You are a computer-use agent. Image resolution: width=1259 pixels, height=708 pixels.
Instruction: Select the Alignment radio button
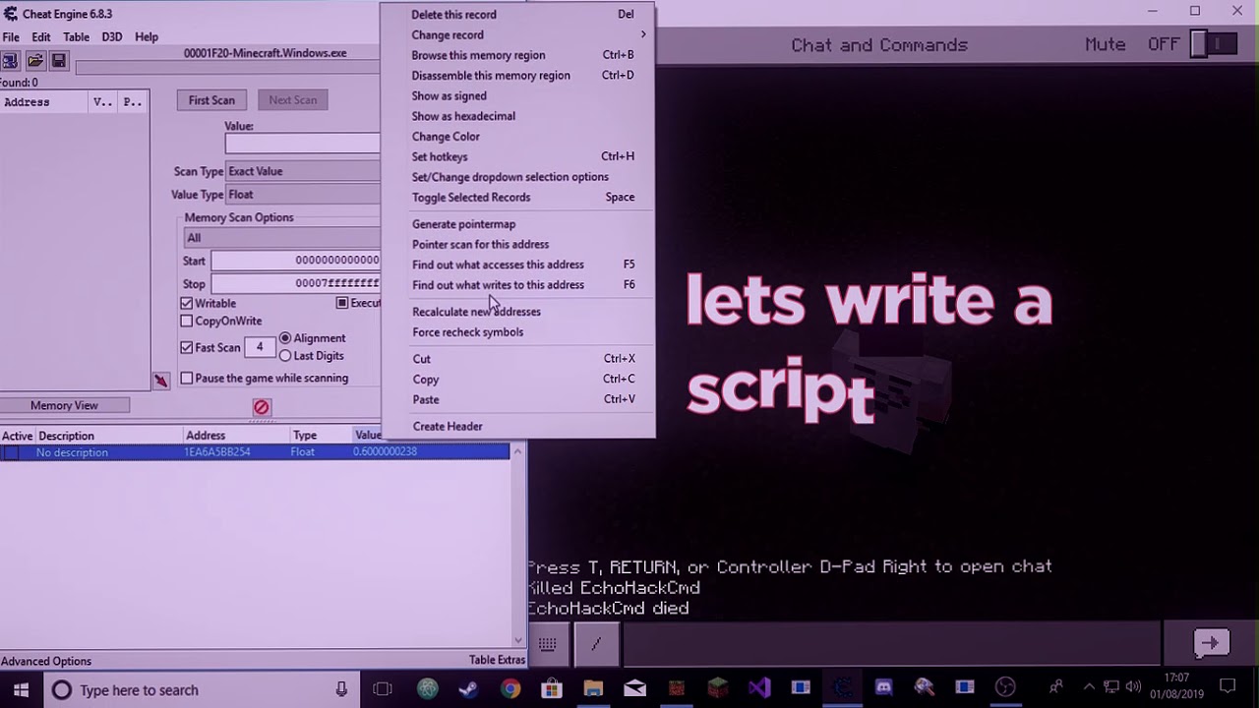tap(285, 338)
